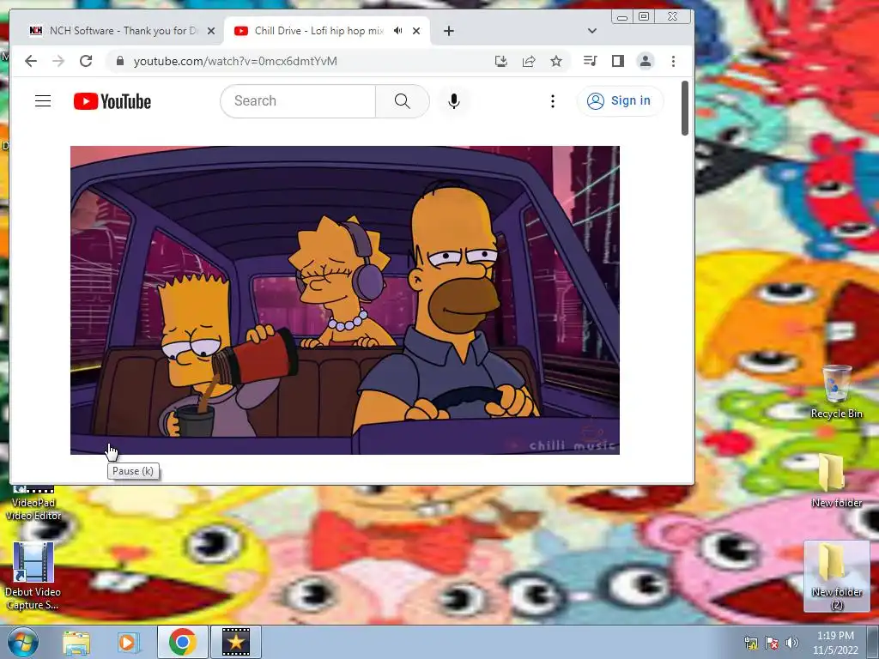Select the New folder desktop icon

click(x=836, y=481)
